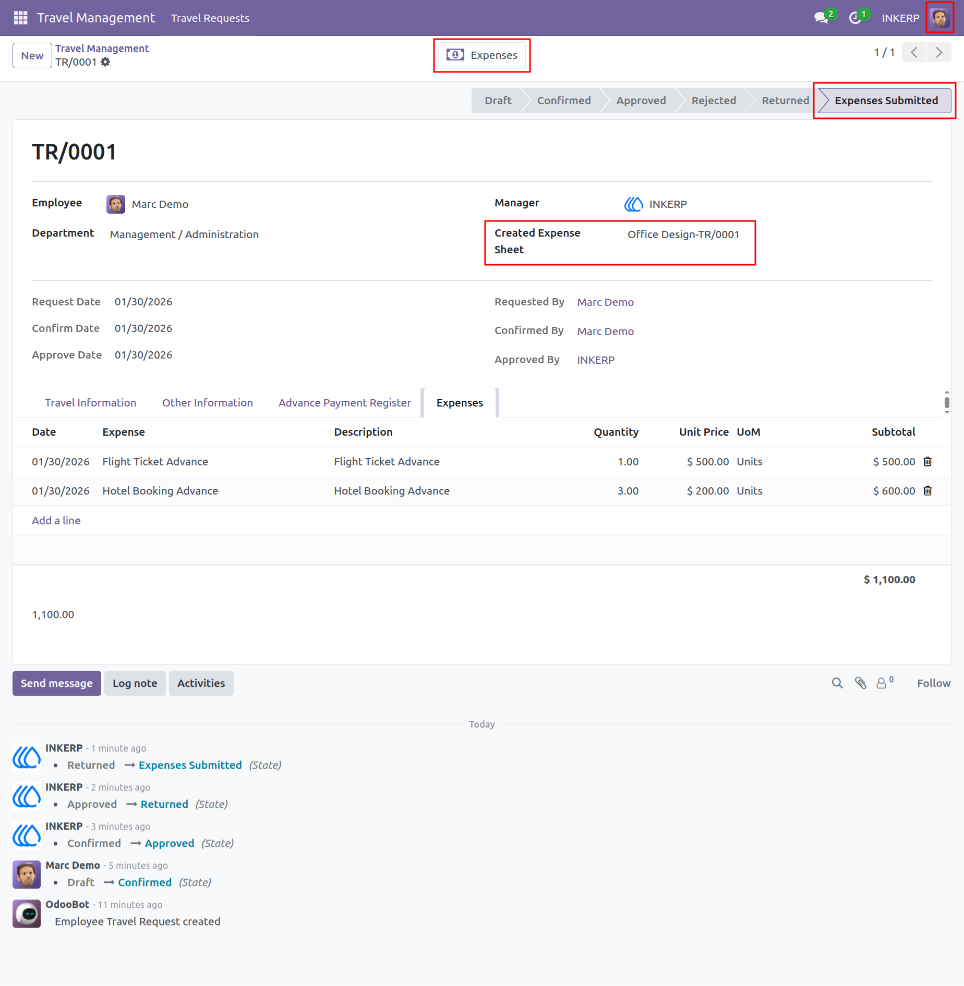Image resolution: width=964 pixels, height=986 pixels.
Task: Open the apps grid menu icon
Action: click(20, 18)
